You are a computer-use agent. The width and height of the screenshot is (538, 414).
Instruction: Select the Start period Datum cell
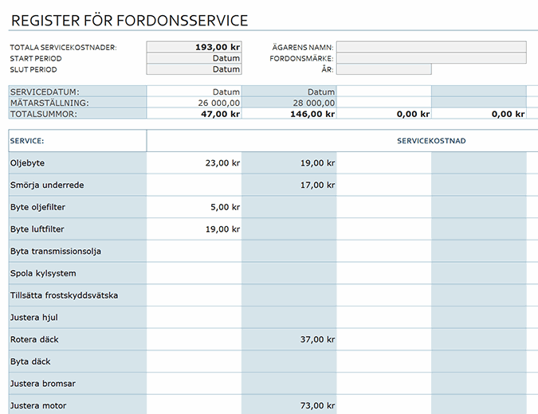tap(194, 58)
